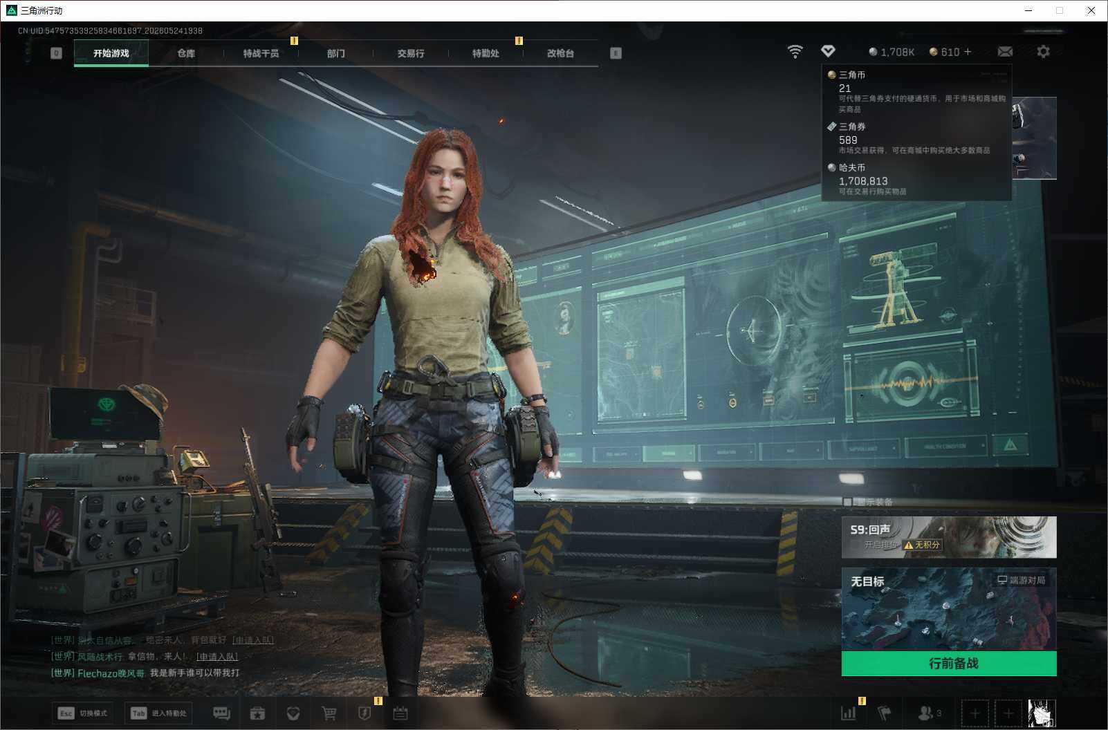Screen dimensions: 1108x730
Task: Click the diamond currency details icon
Action: point(828,51)
